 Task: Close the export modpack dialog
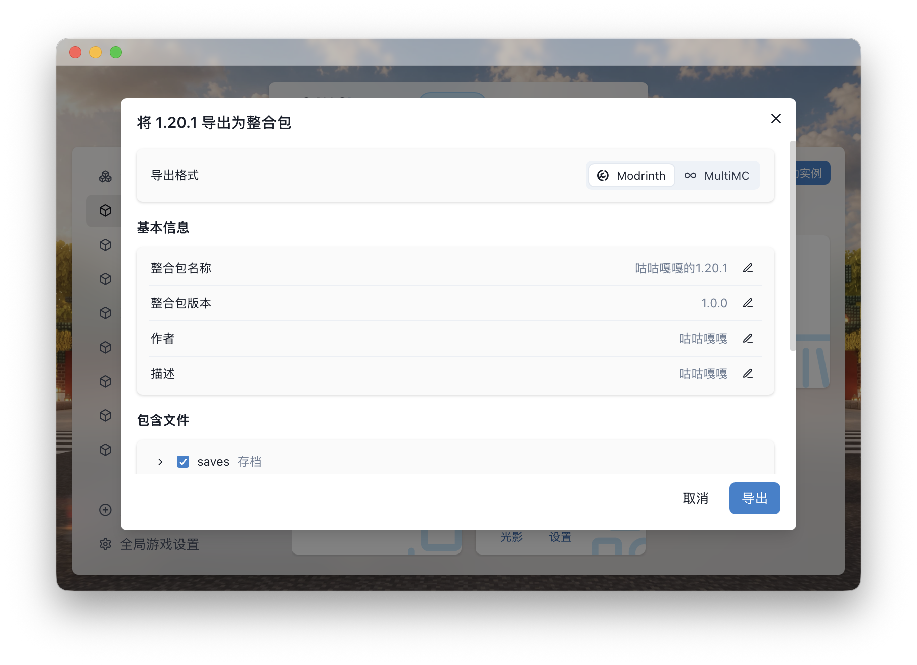[x=776, y=118]
